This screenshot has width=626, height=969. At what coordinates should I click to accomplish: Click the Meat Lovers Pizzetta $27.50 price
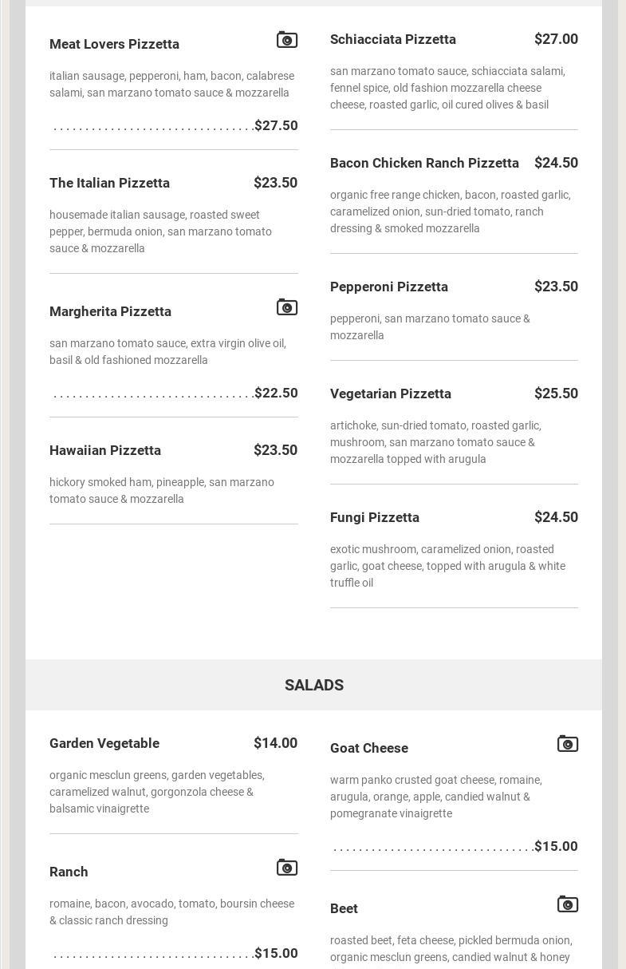[x=276, y=125]
